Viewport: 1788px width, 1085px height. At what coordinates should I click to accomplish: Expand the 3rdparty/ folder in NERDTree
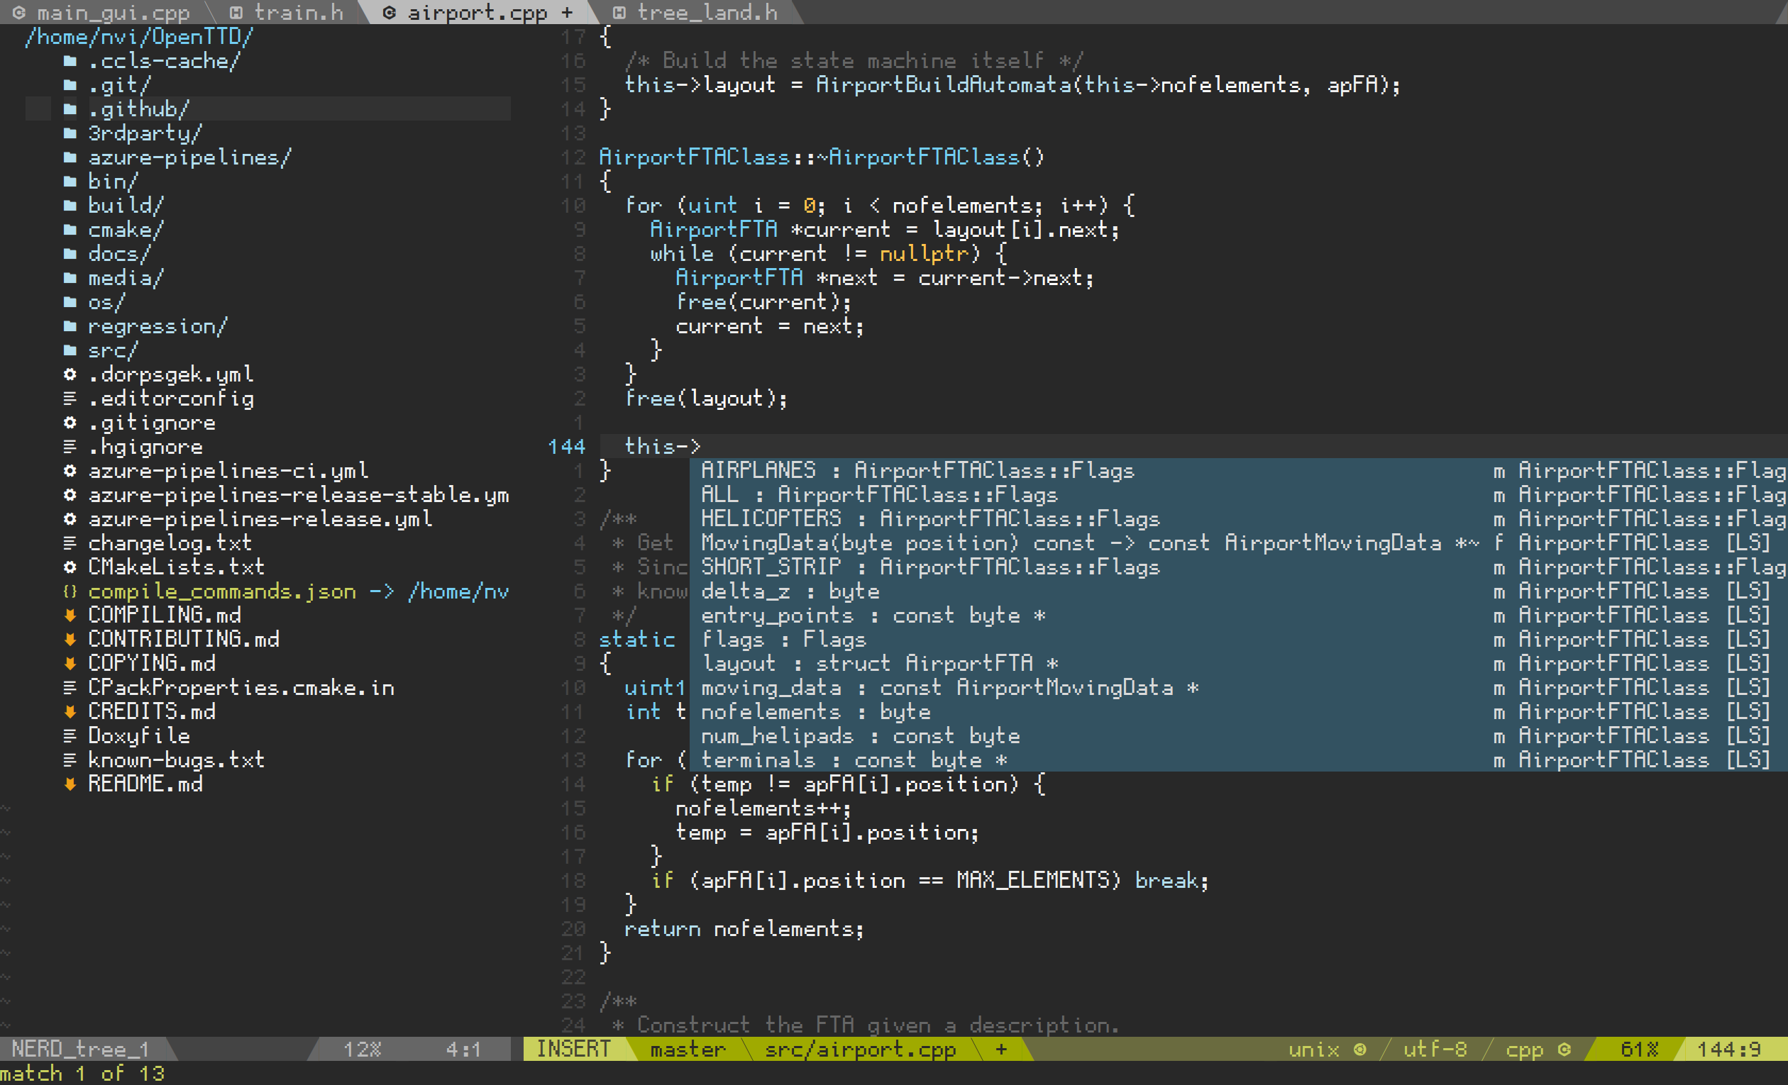point(145,133)
